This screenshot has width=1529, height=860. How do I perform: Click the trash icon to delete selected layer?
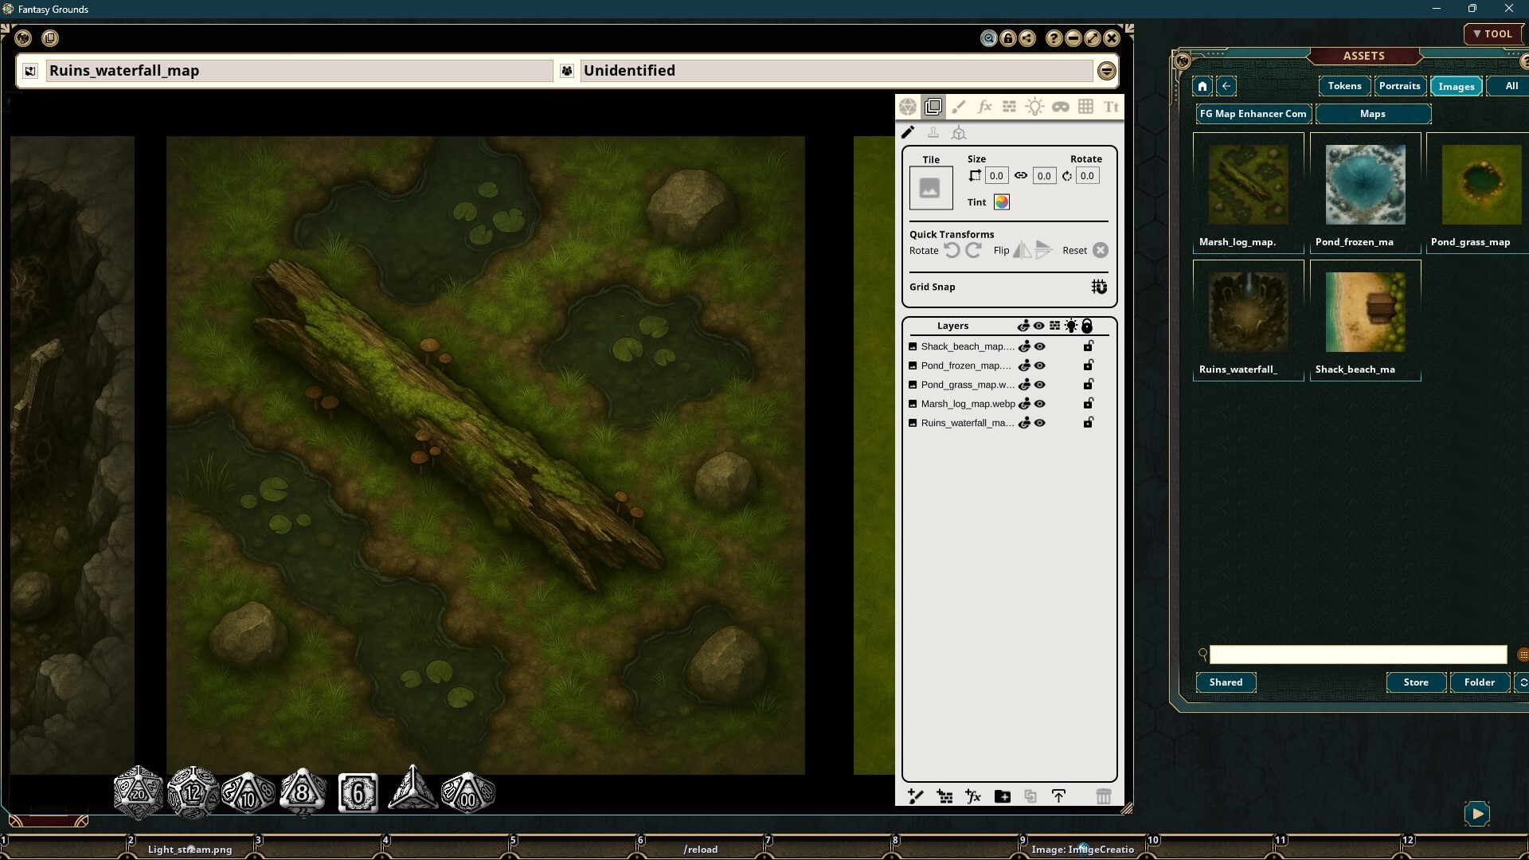[x=1105, y=796]
